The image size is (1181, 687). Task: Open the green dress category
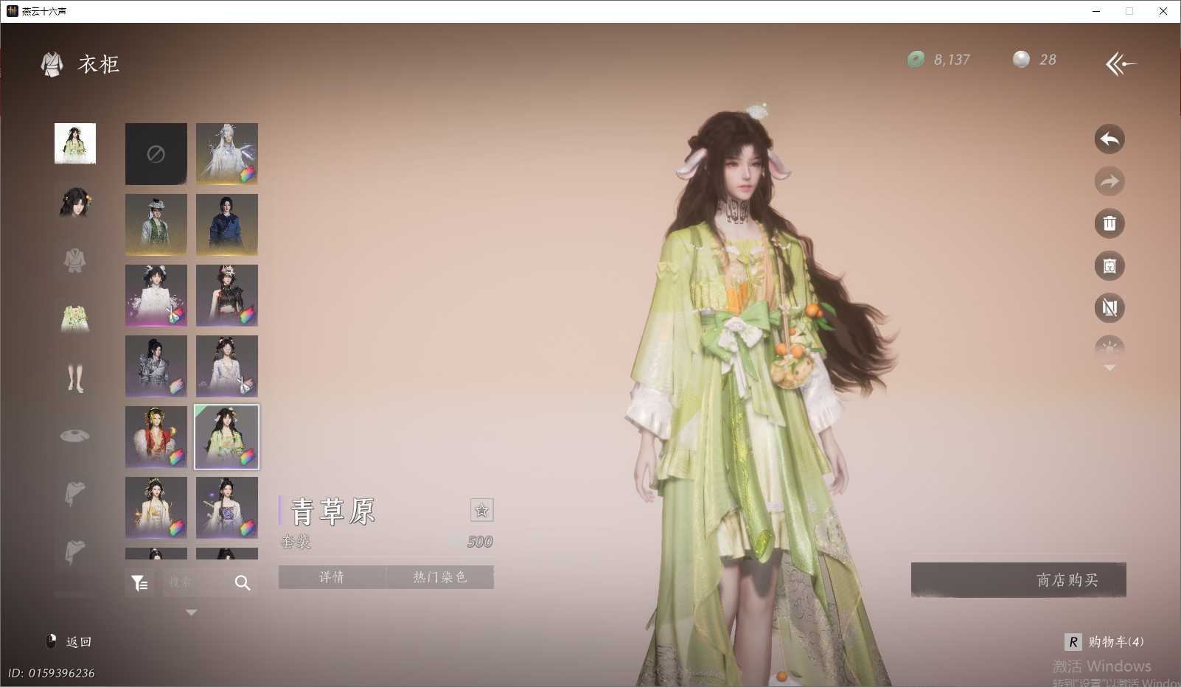(x=75, y=318)
